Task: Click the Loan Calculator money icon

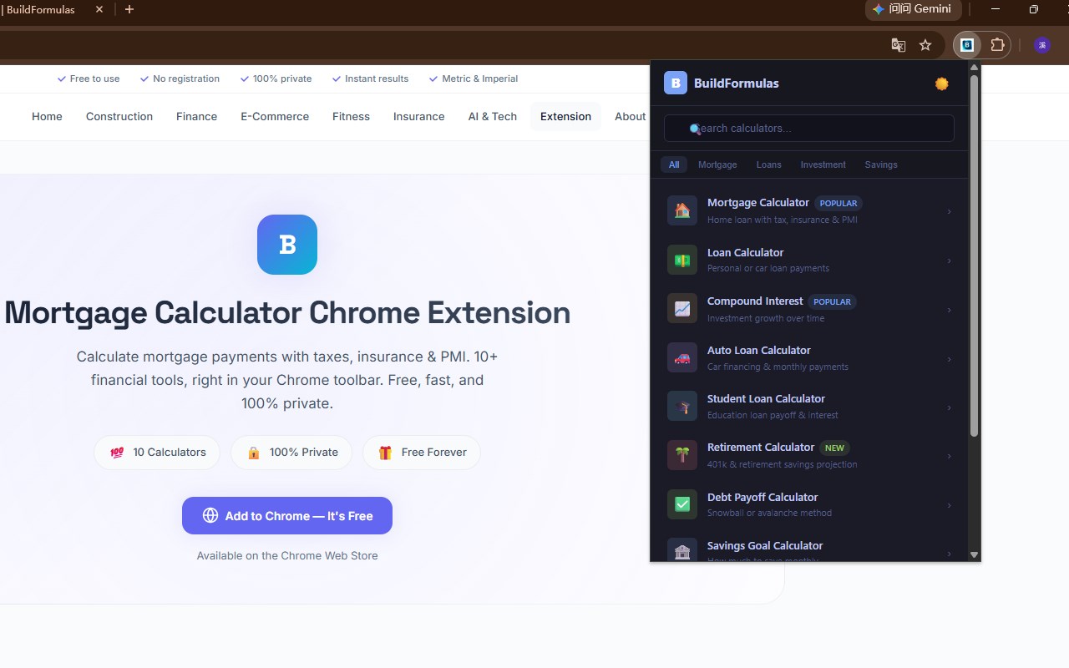Action: (x=682, y=260)
